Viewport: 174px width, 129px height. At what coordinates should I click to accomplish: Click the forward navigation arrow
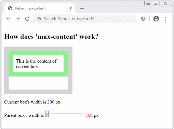tap(18, 19)
